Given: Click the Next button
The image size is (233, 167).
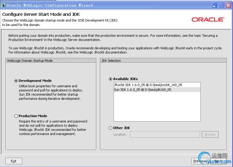Looking at the screenshot, I should click(218, 161).
